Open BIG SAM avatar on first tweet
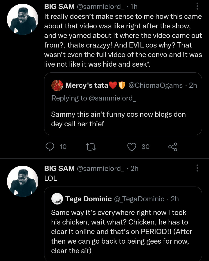The image size is (209, 261). coord(22,20)
